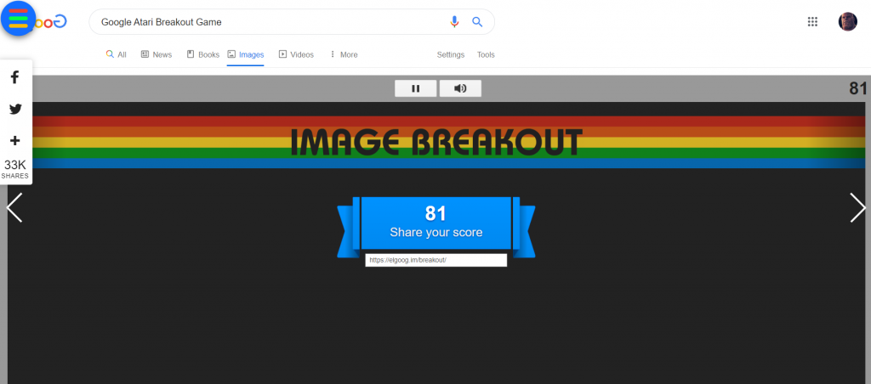871x384 pixels.
Task: Click the microphone voice search icon
Action: click(x=454, y=21)
